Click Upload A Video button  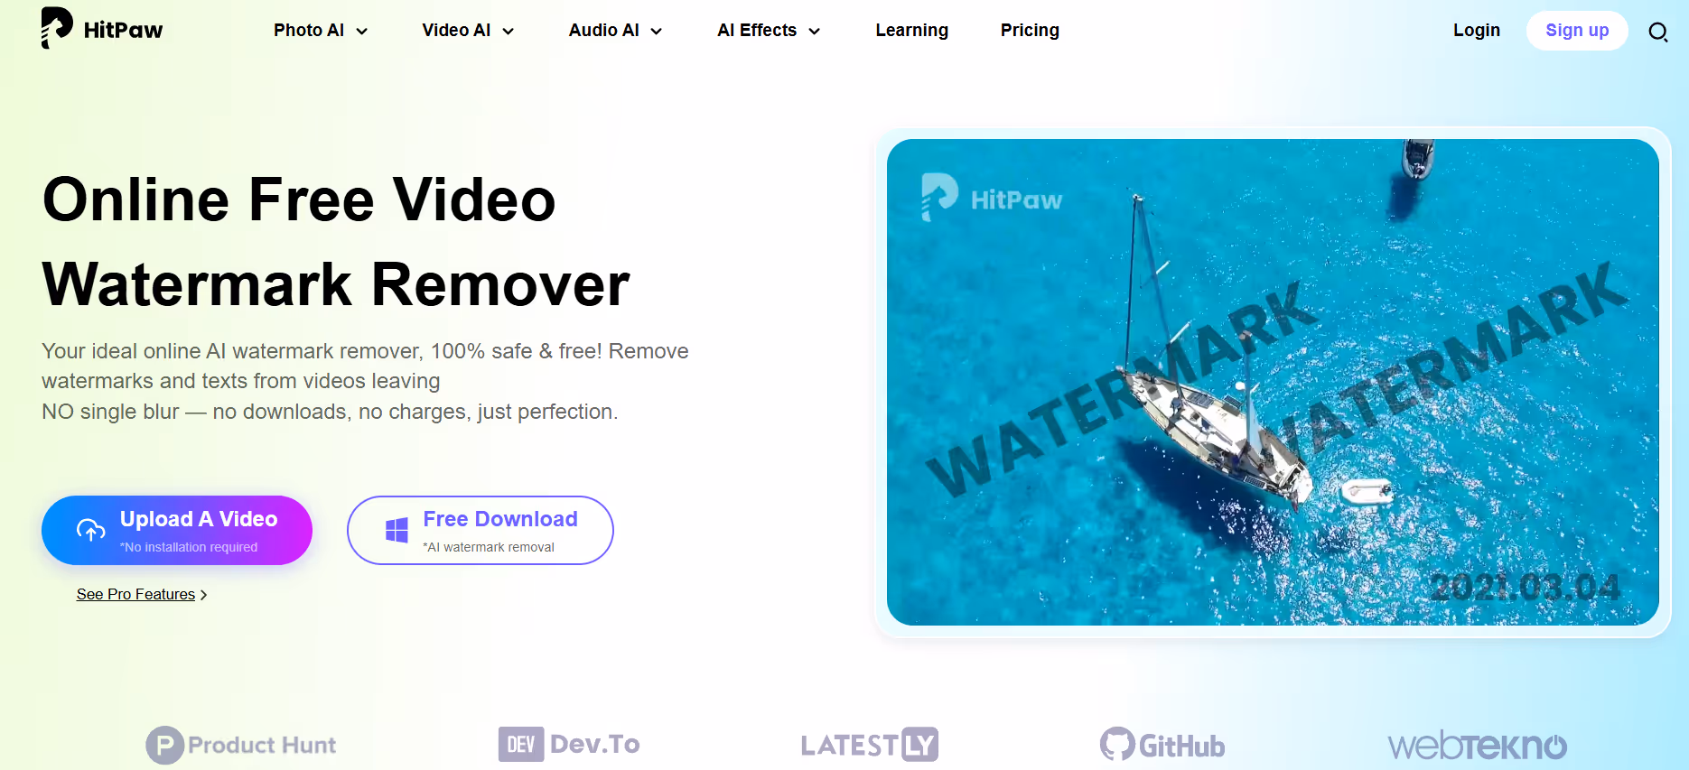(x=177, y=530)
